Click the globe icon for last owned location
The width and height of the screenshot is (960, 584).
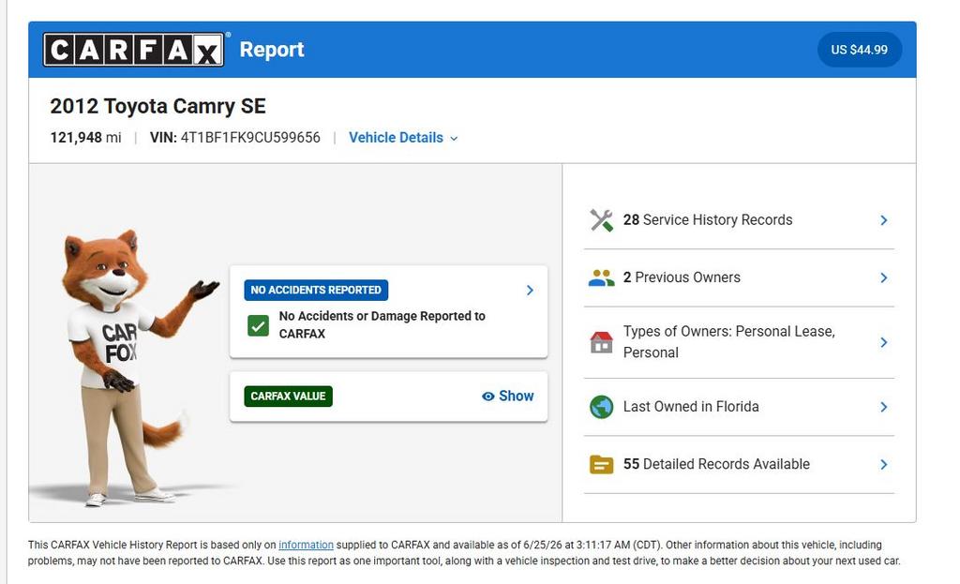(x=601, y=407)
